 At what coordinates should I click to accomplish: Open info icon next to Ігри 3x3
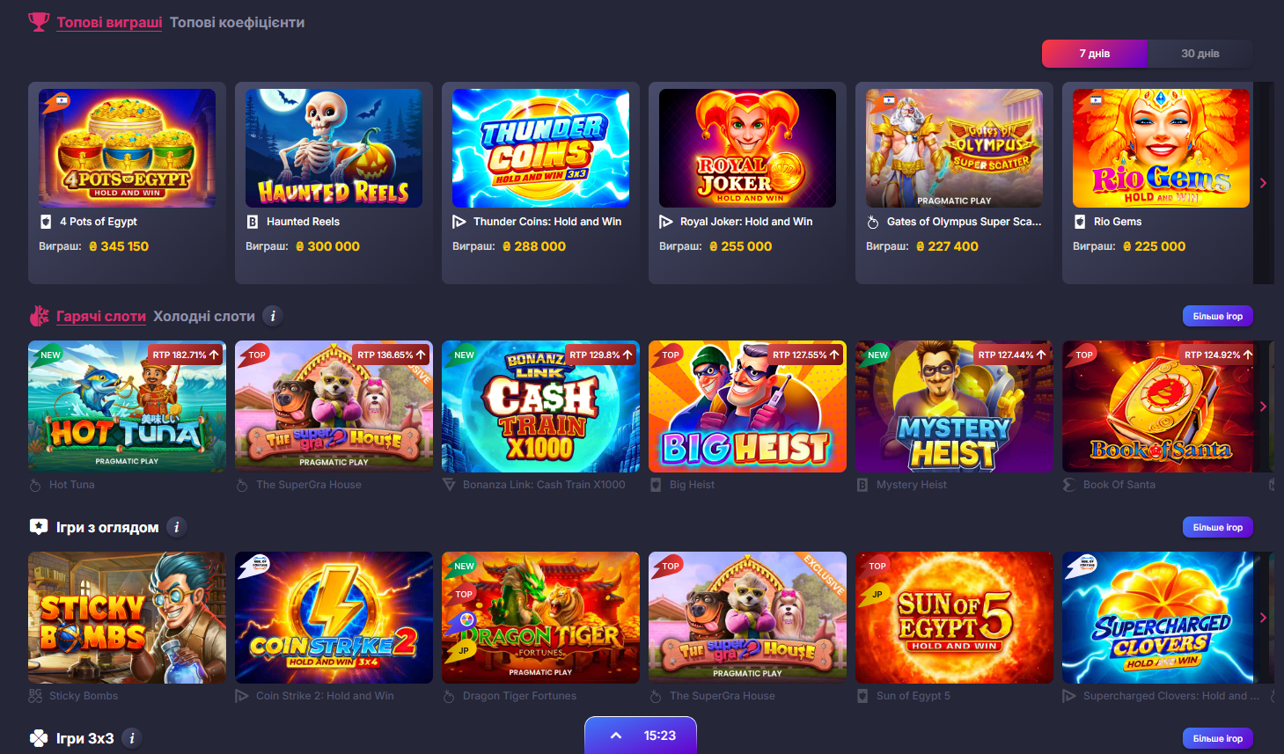132,738
